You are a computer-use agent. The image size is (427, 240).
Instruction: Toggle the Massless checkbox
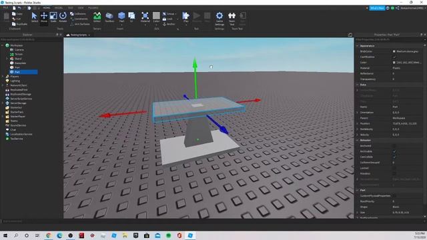394,173
